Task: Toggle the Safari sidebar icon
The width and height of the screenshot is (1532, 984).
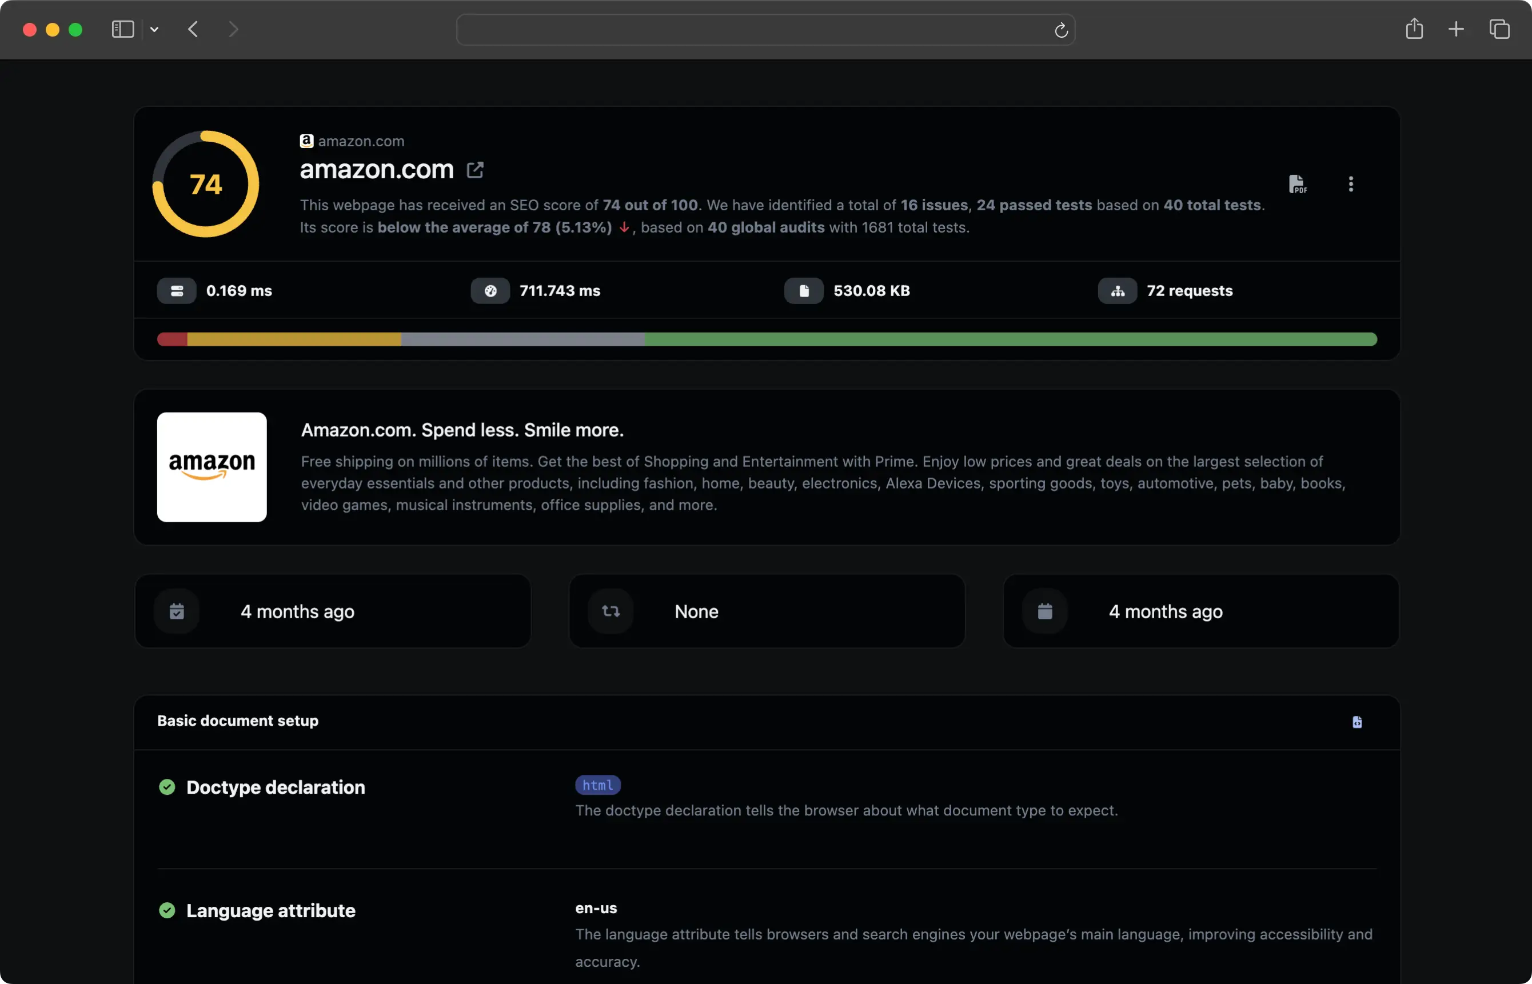Action: pos(122,29)
